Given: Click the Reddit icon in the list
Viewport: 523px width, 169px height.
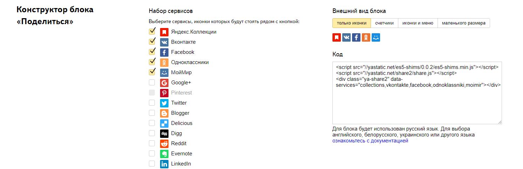Looking at the screenshot, I should [x=164, y=143].
